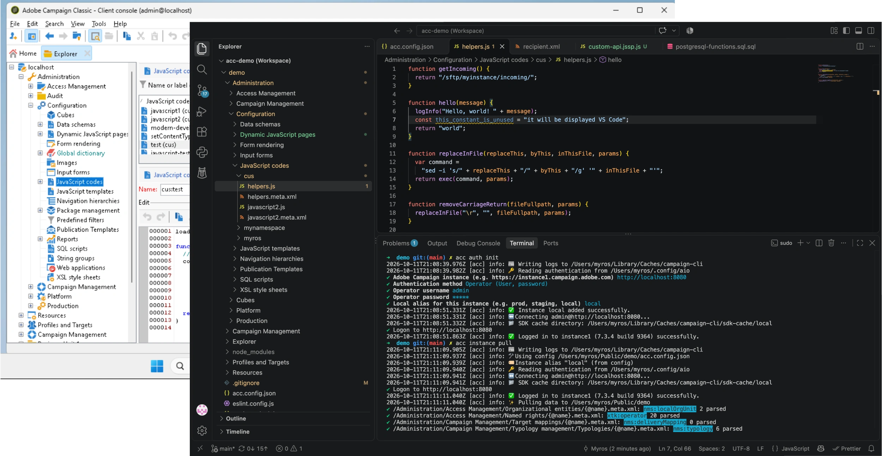Viewport: 882px width, 456px height.
Task: Expand the Timeline section
Action: click(237, 431)
